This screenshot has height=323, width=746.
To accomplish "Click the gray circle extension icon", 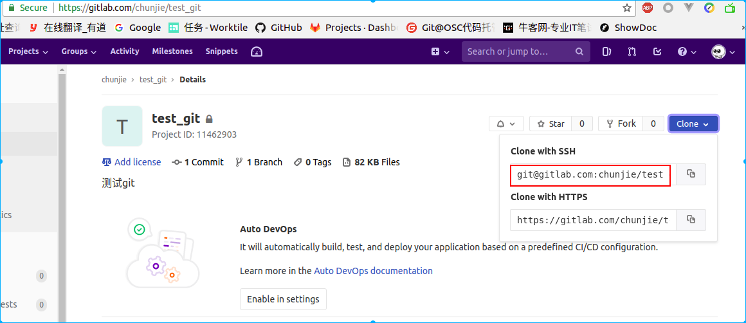I will pyautogui.click(x=668, y=8).
